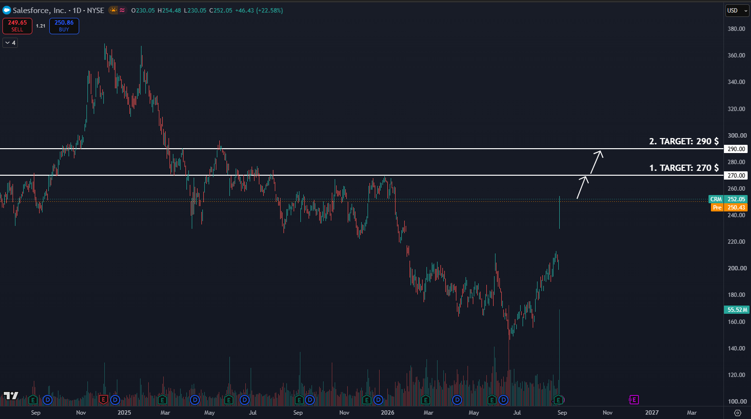The width and height of the screenshot is (751, 419).
Task: Click the close value C252.05
Action: (221, 10)
